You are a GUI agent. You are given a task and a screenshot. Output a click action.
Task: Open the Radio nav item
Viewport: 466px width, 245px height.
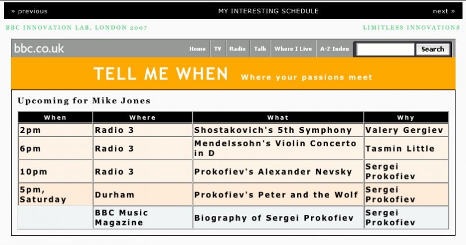[x=237, y=49]
